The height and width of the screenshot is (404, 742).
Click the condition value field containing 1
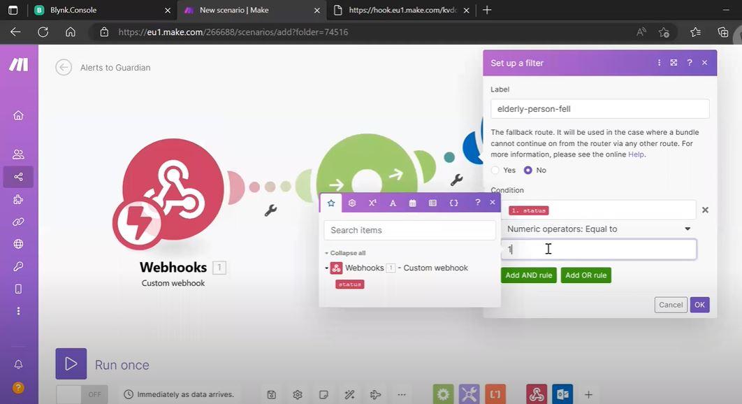[x=599, y=249]
